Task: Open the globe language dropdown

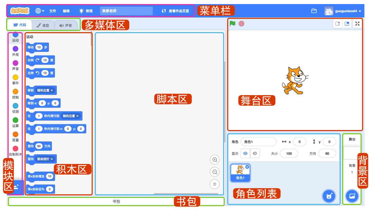Action: coord(40,11)
